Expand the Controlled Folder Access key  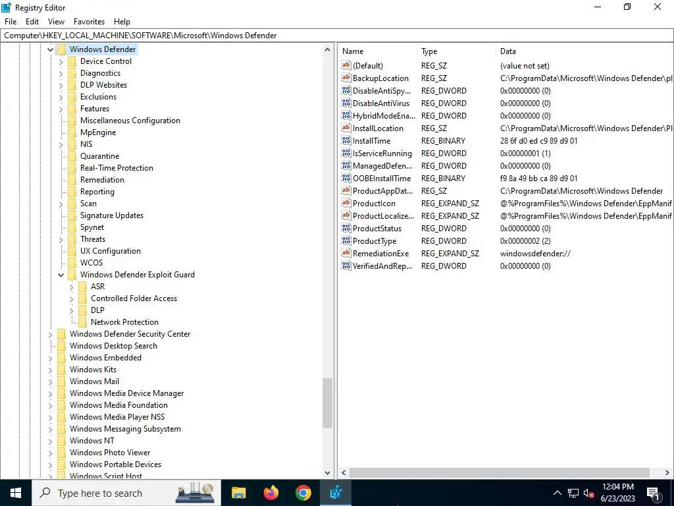72,298
